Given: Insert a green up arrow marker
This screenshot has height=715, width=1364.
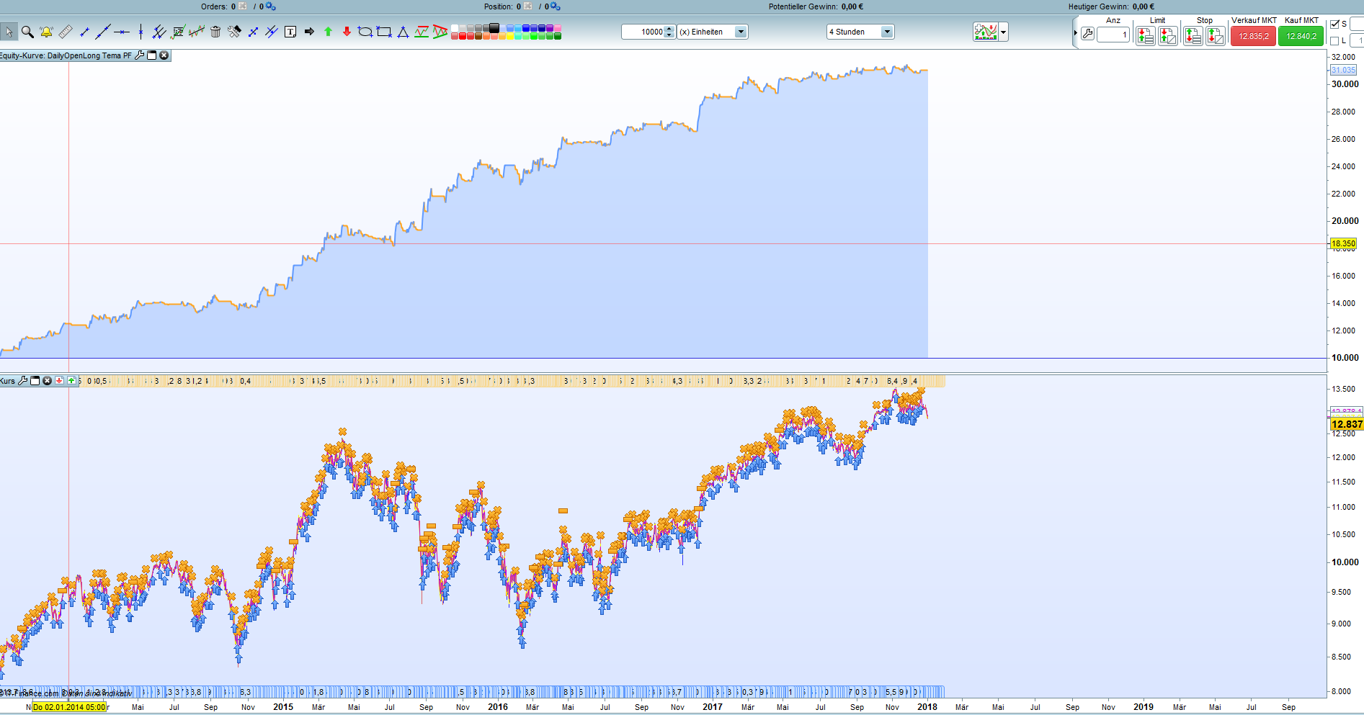Looking at the screenshot, I should [328, 32].
